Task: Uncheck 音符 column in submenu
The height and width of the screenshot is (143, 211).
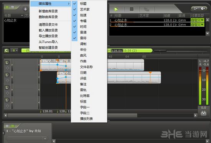Action: 89,38
